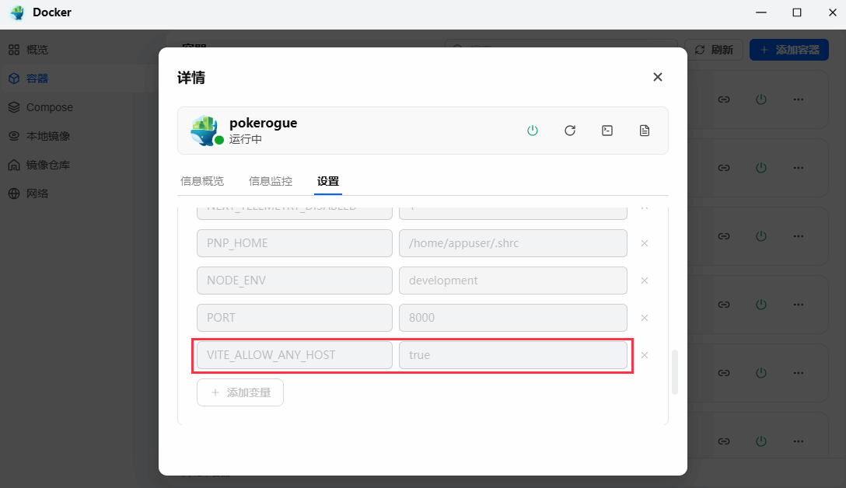The image size is (846, 488).
Task: Open 网络 in the sidebar
Action: [29, 193]
